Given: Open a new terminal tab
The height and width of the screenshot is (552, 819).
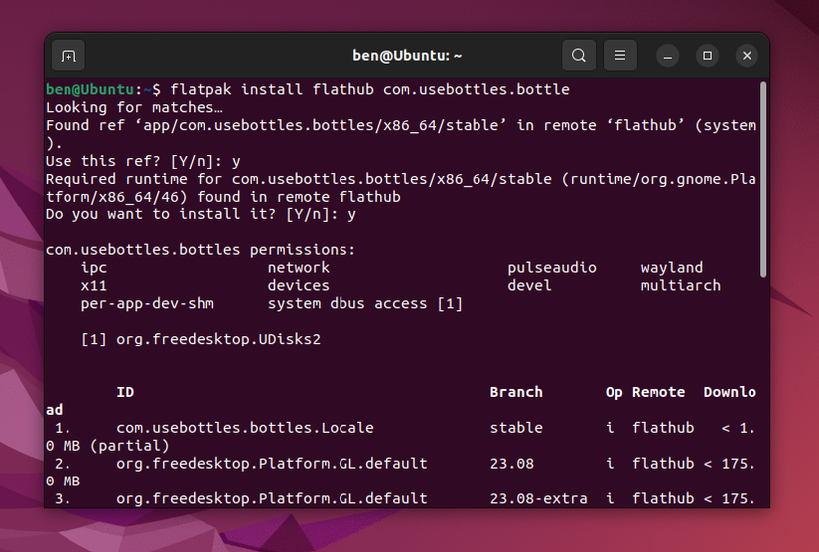Looking at the screenshot, I should (x=68, y=56).
